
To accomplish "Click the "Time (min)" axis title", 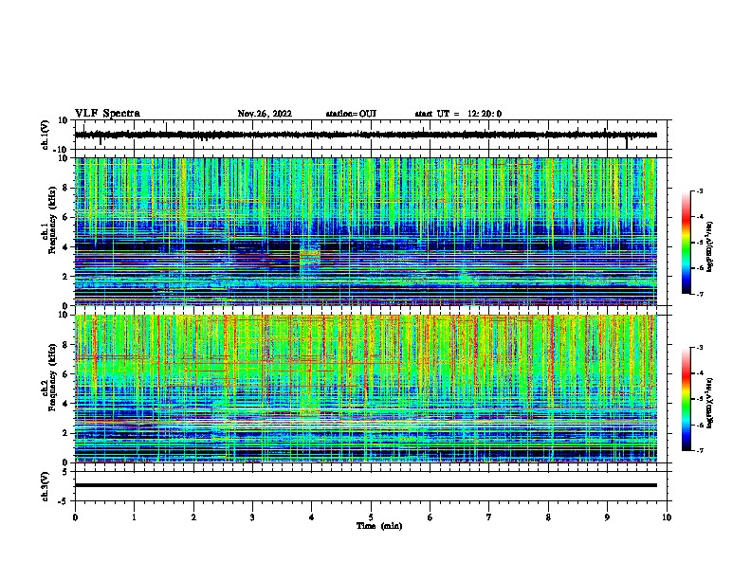I will click(379, 526).
